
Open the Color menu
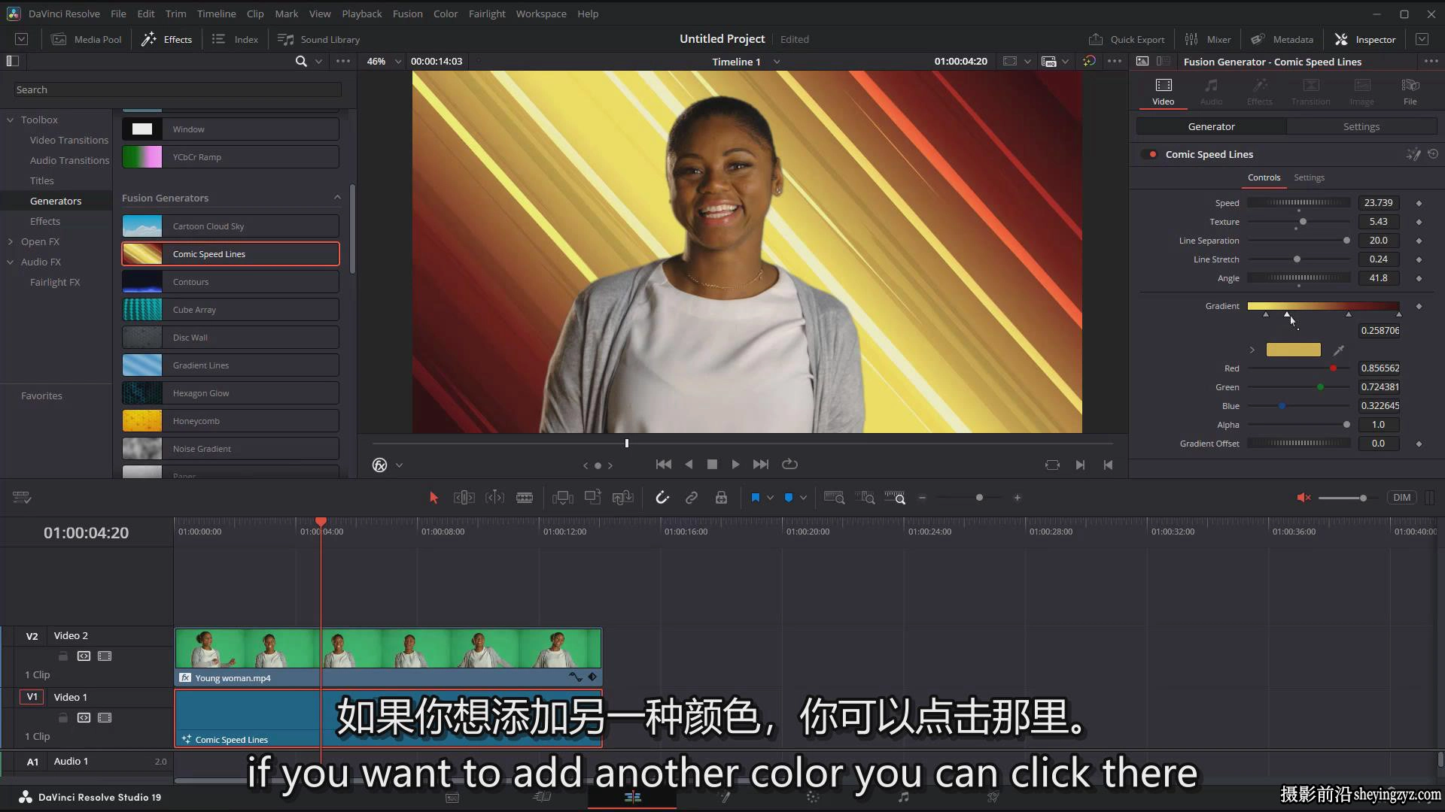point(446,14)
